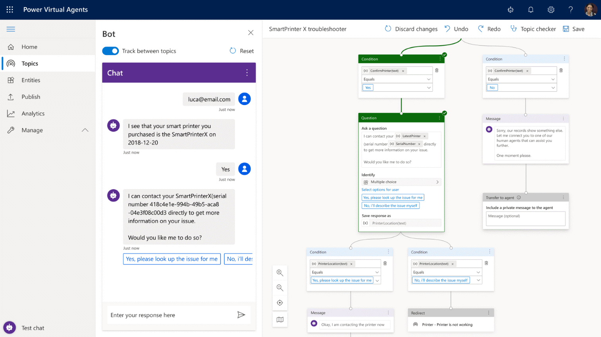Open the Question node's more options menu

click(439, 118)
